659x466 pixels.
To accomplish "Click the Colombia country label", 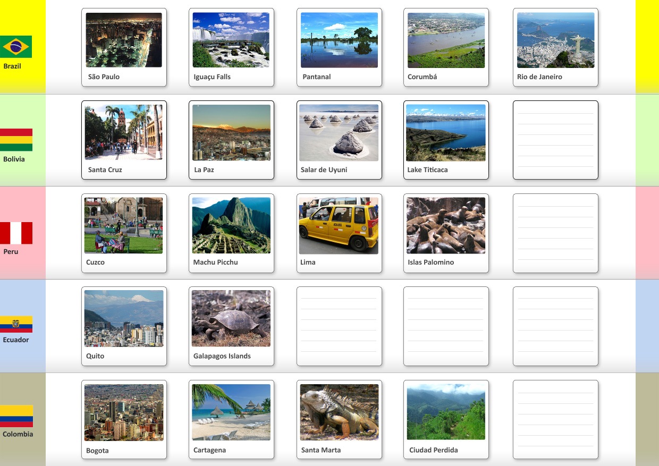I will pyautogui.click(x=18, y=434).
